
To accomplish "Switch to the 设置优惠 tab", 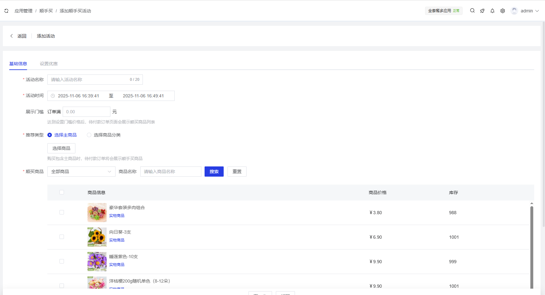I will click(x=49, y=64).
